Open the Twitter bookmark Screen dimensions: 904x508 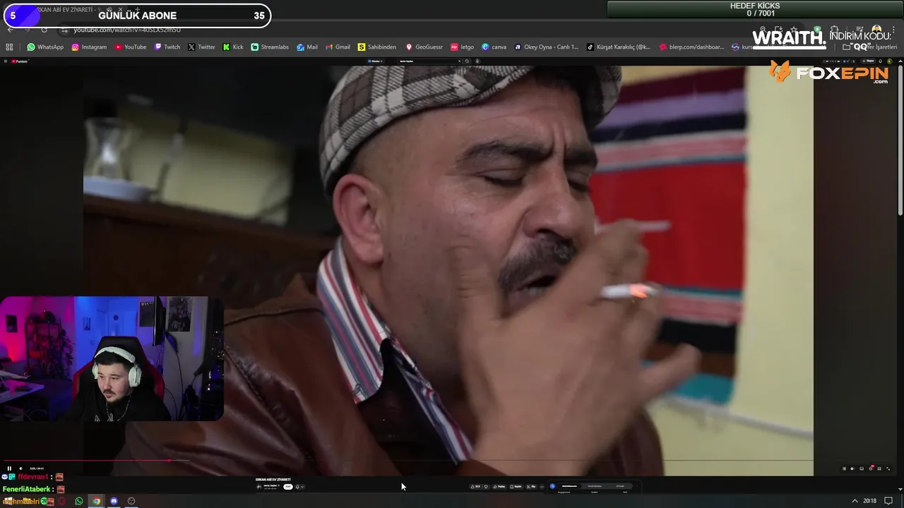point(201,47)
